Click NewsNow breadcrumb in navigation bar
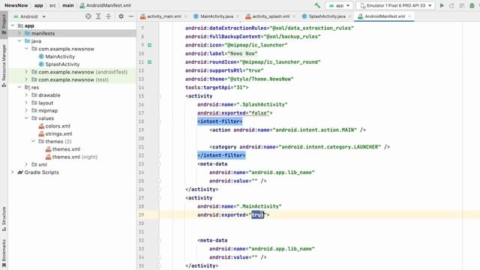Image resolution: width=480 pixels, height=270 pixels. coord(16,5)
